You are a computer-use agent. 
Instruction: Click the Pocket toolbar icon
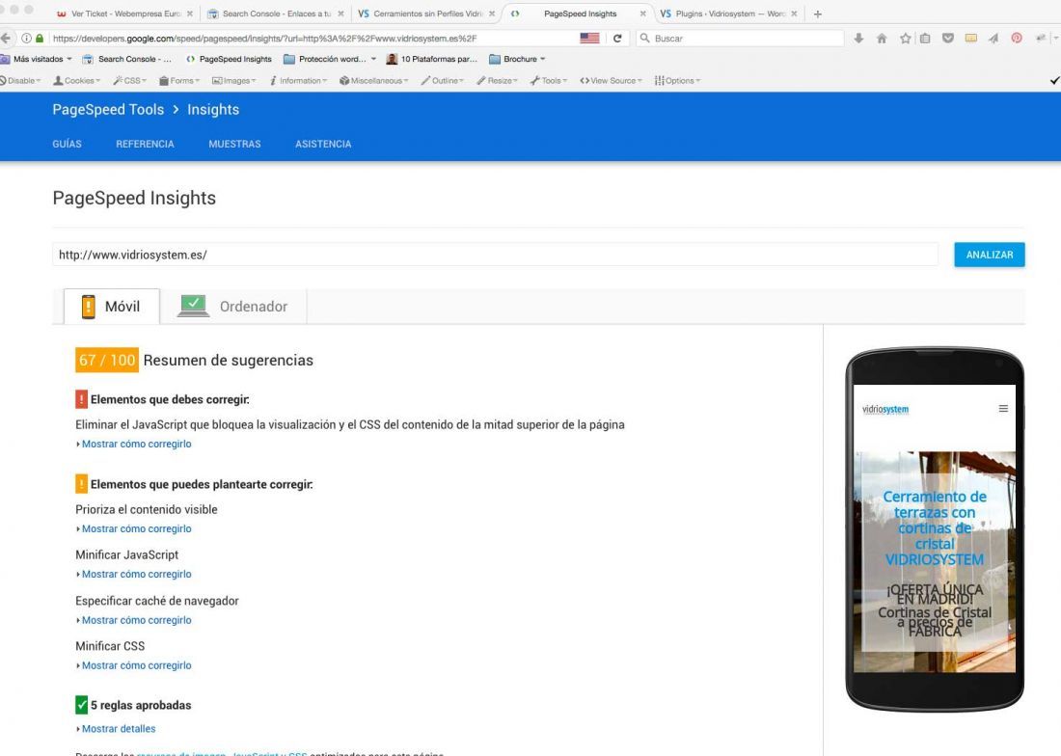[948, 39]
